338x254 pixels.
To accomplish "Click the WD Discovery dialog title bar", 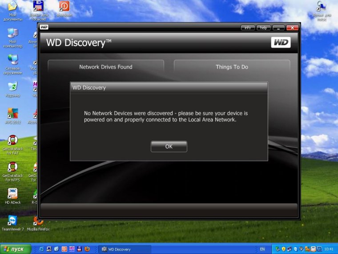I will (169, 88).
